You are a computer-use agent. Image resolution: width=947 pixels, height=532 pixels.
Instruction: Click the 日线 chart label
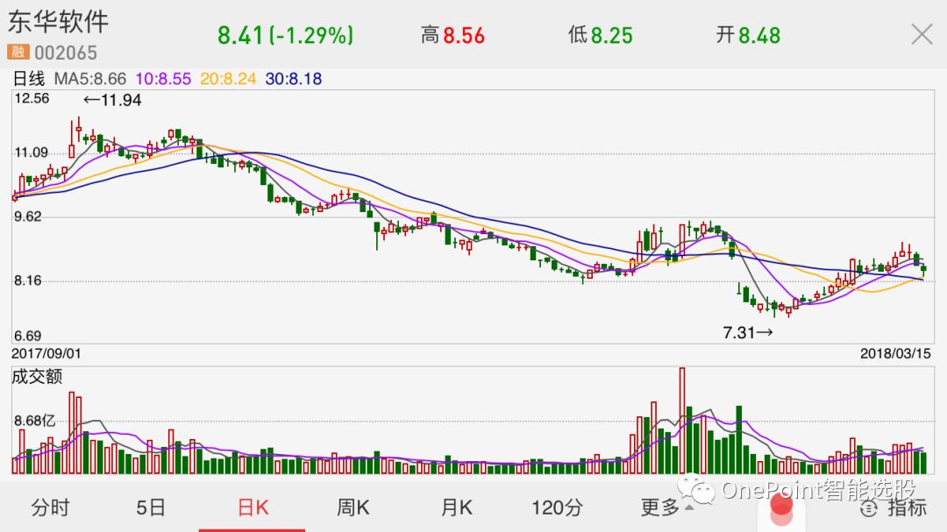pos(28,79)
